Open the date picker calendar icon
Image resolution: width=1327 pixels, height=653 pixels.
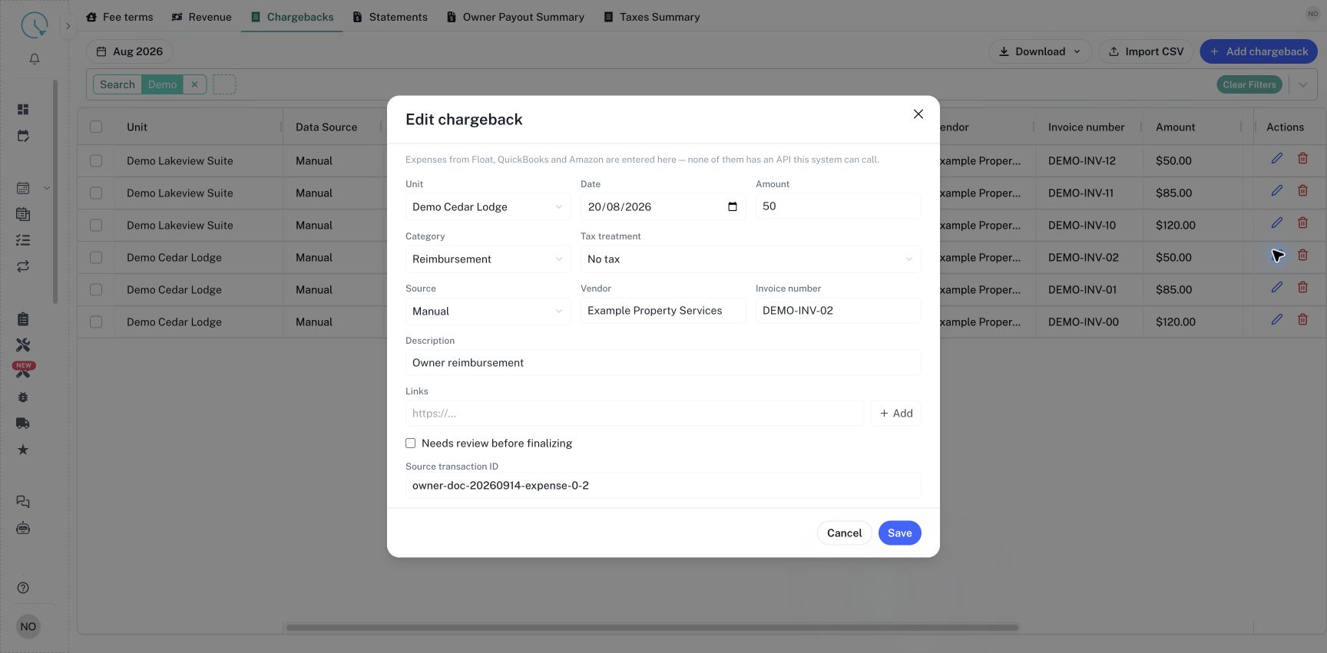click(733, 206)
